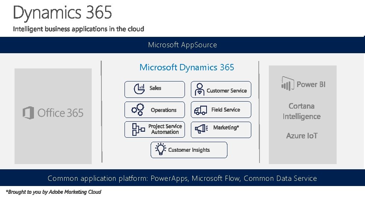Click the Office 365 wordmark text
Viewport: 365px width, 205px height.
[x=60, y=113]
